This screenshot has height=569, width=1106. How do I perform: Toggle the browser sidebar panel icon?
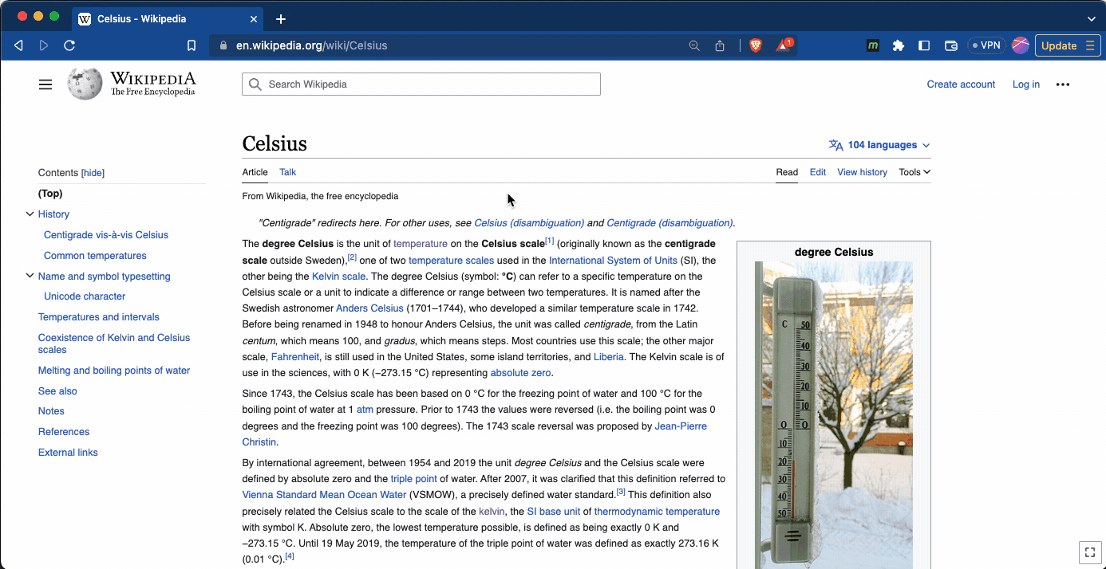924,45
